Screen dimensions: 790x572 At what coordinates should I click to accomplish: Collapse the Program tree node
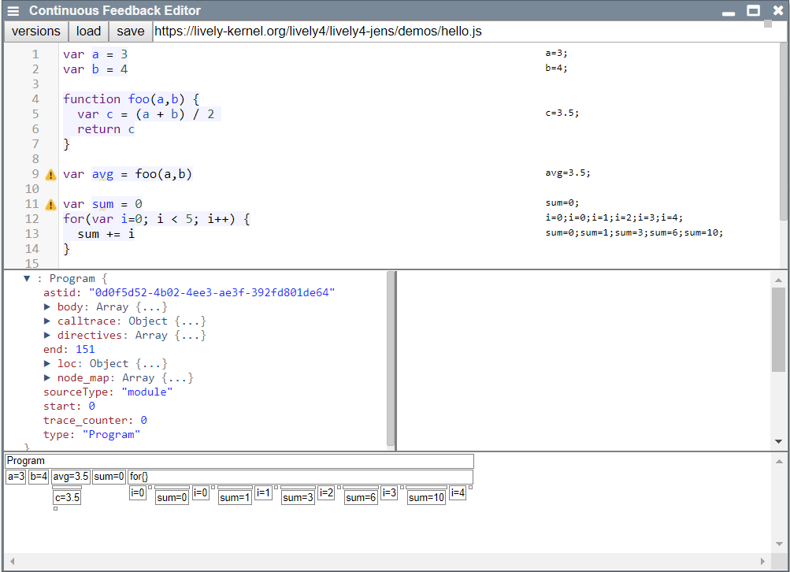(27, 279)
